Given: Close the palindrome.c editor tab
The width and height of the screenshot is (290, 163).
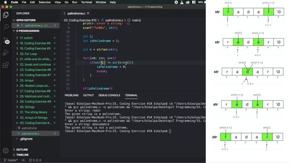Looking at the screenshot, I should pos(88,13).
